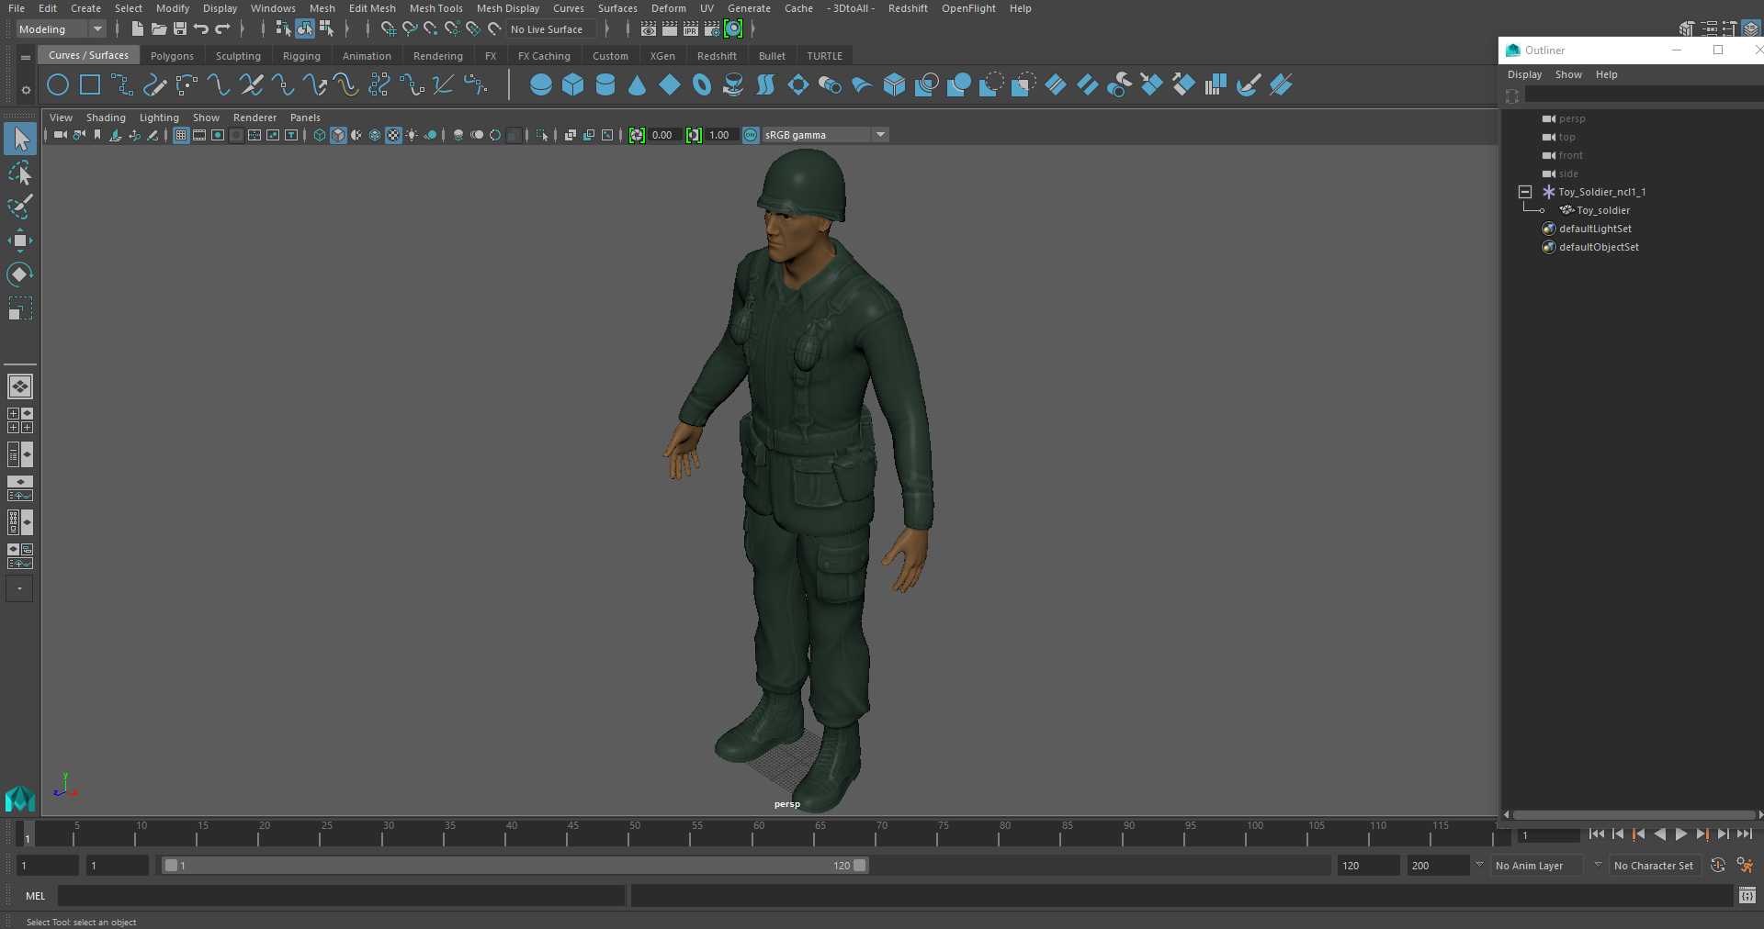The height and width of the screenshot is (929, 1764).
Task: Open the script editor icon
Action: pos(1747,895)
